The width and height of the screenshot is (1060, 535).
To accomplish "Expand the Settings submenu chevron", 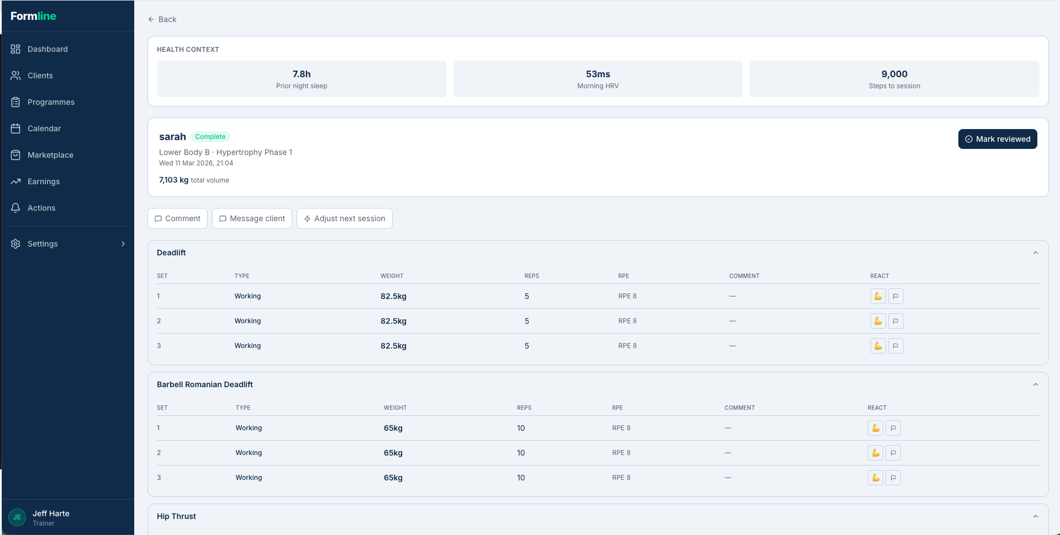I will pyautogui.click(x=123, y=244).
